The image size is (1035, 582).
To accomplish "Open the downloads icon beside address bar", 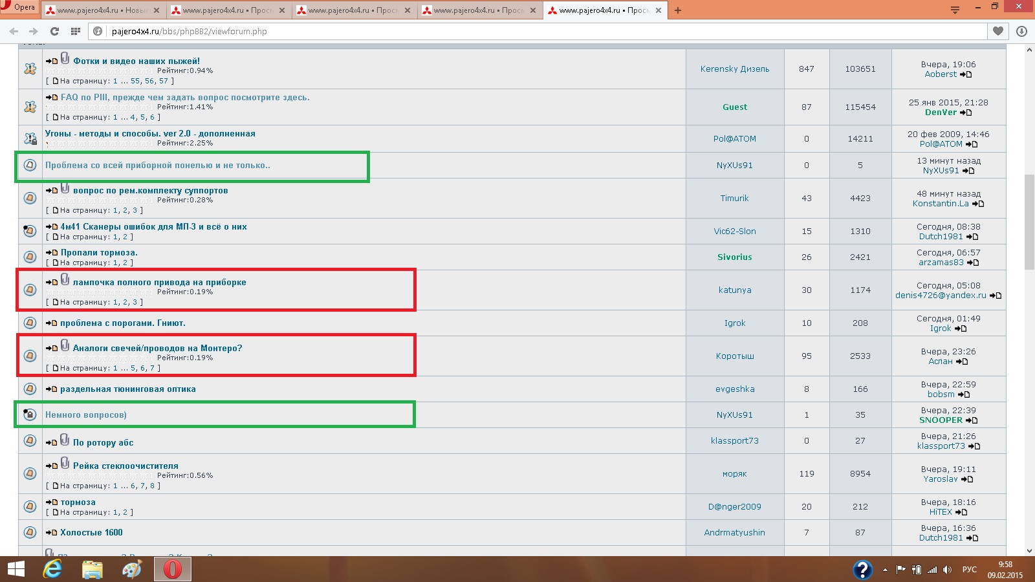I will click(1021, 31).
